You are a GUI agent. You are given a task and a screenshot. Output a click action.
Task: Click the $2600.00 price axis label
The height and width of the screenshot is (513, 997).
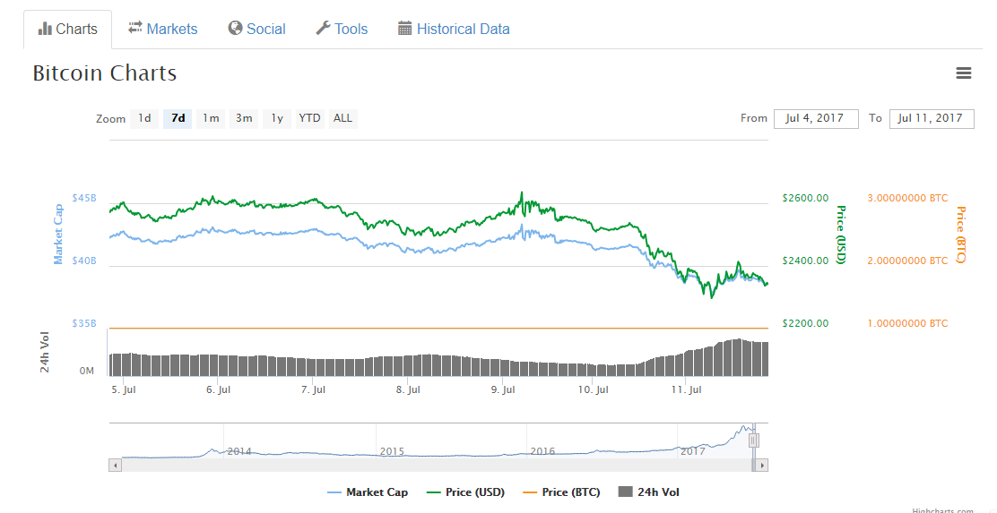point(806,198)
